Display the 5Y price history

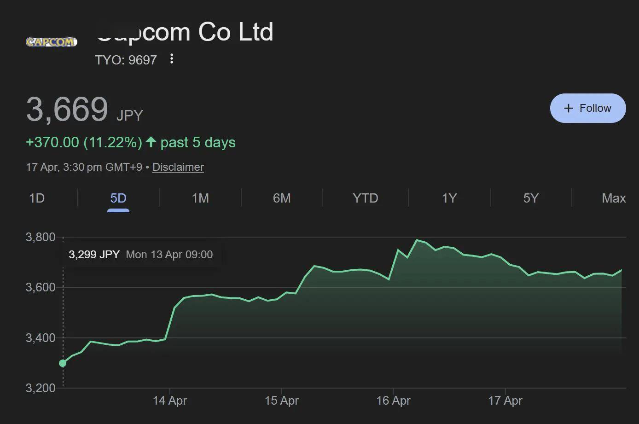(x=531, y=198)
